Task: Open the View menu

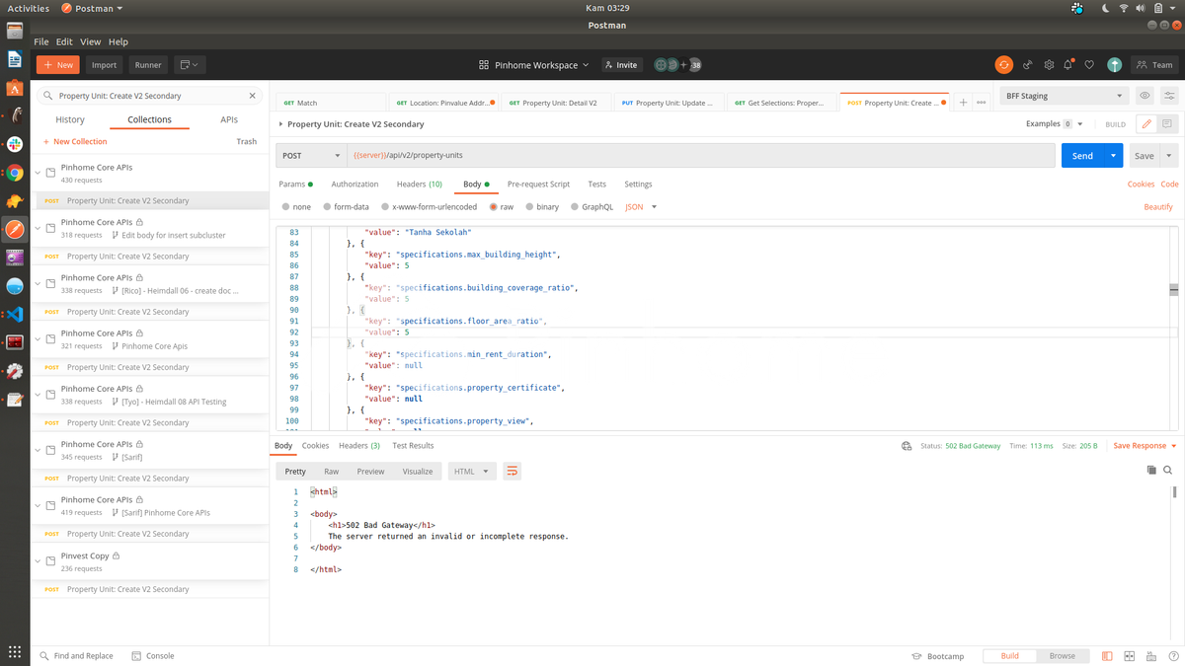Action: click(x=91, y=42)
